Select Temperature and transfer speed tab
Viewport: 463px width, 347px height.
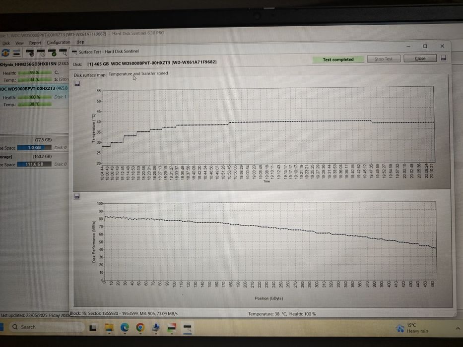138,73
